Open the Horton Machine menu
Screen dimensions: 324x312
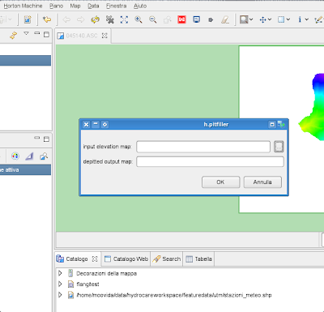pyautogui.click(x=23, y=6)
